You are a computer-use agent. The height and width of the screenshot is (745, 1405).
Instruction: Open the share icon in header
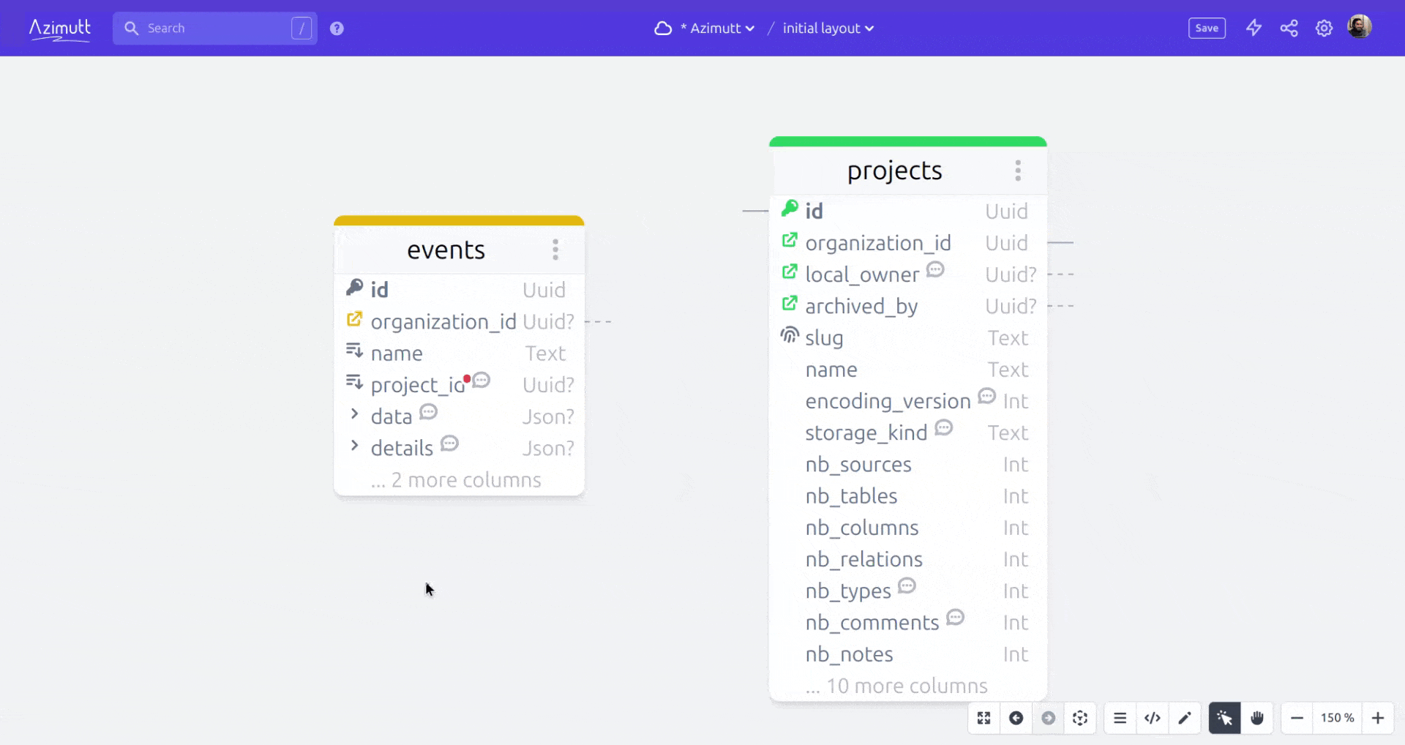(x=1289, y=28)
